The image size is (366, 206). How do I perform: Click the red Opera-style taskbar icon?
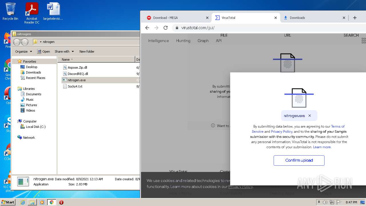tap(61, 202)
